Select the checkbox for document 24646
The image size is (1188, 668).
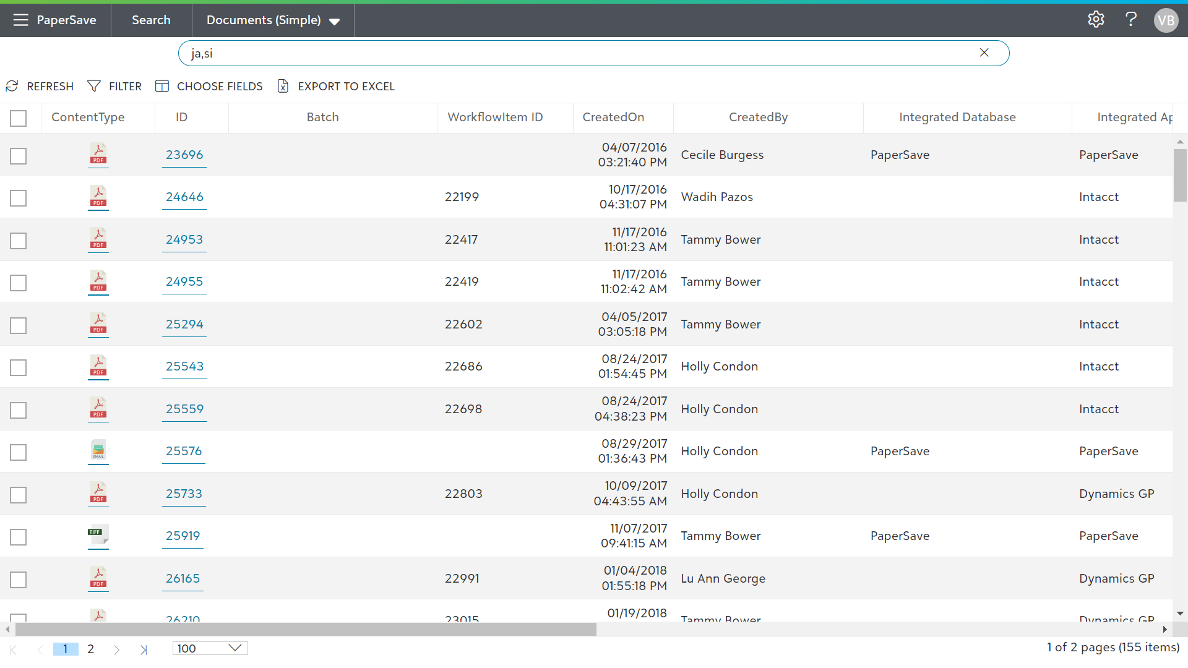pyautogui.click(x=19, y=198)
